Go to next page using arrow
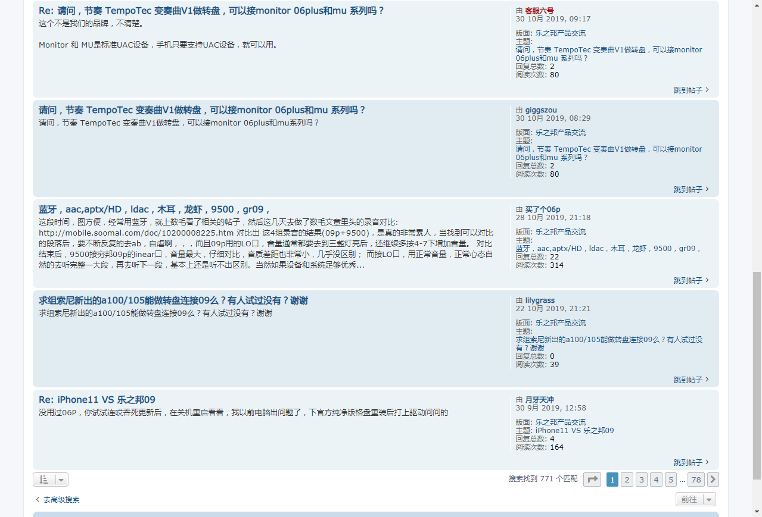This screenshot has height=517, width=762. pos(713,480)
